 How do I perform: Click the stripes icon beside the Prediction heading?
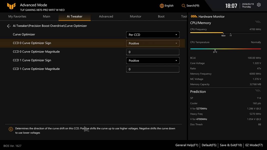point(258,90)
